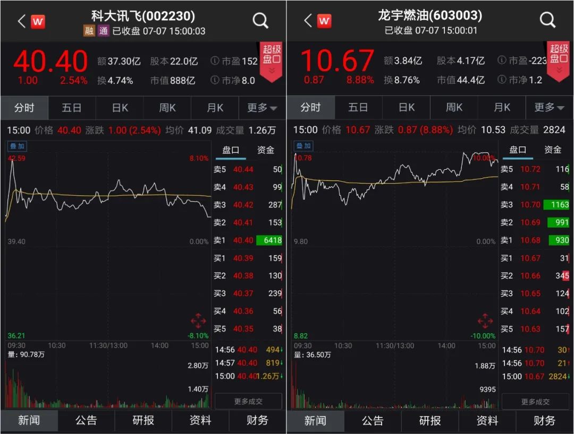Open search on the 龙宇燃油 page

(547, 20)
